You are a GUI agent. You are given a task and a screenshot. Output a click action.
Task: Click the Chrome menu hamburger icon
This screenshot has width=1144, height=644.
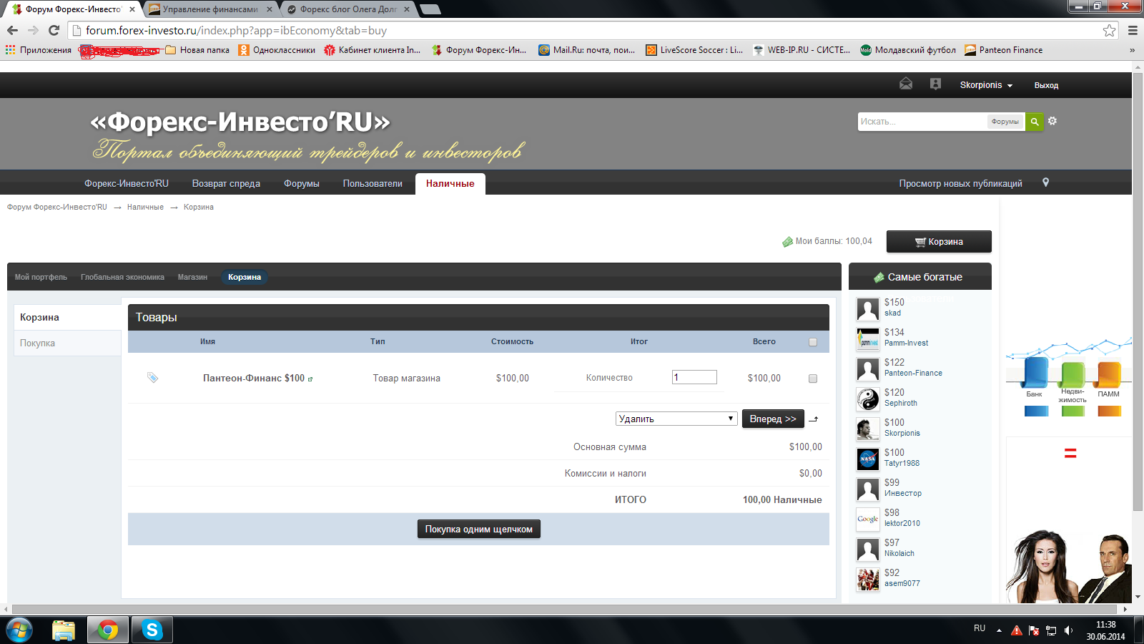click(1133, 30)
